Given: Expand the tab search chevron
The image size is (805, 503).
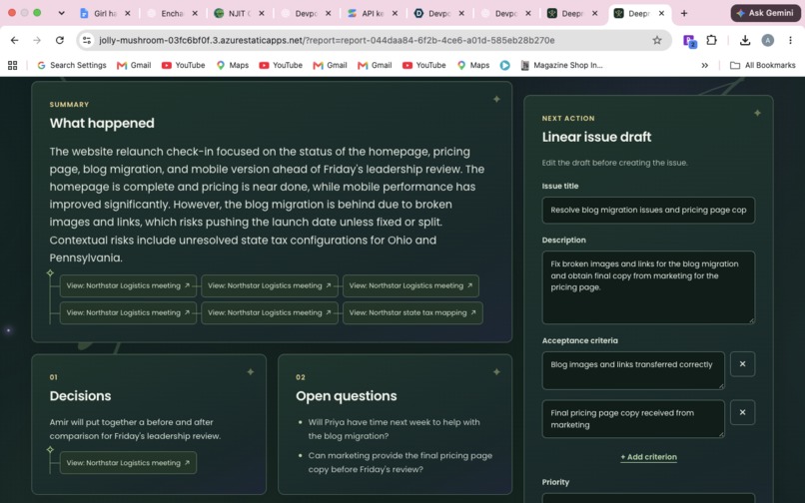Looking at the screenshot, I should [61, 13].
